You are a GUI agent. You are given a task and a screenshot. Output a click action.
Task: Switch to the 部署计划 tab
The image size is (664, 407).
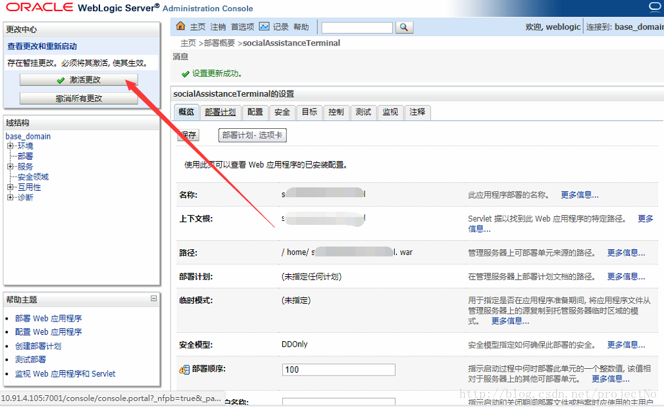[x=220, y=112]
